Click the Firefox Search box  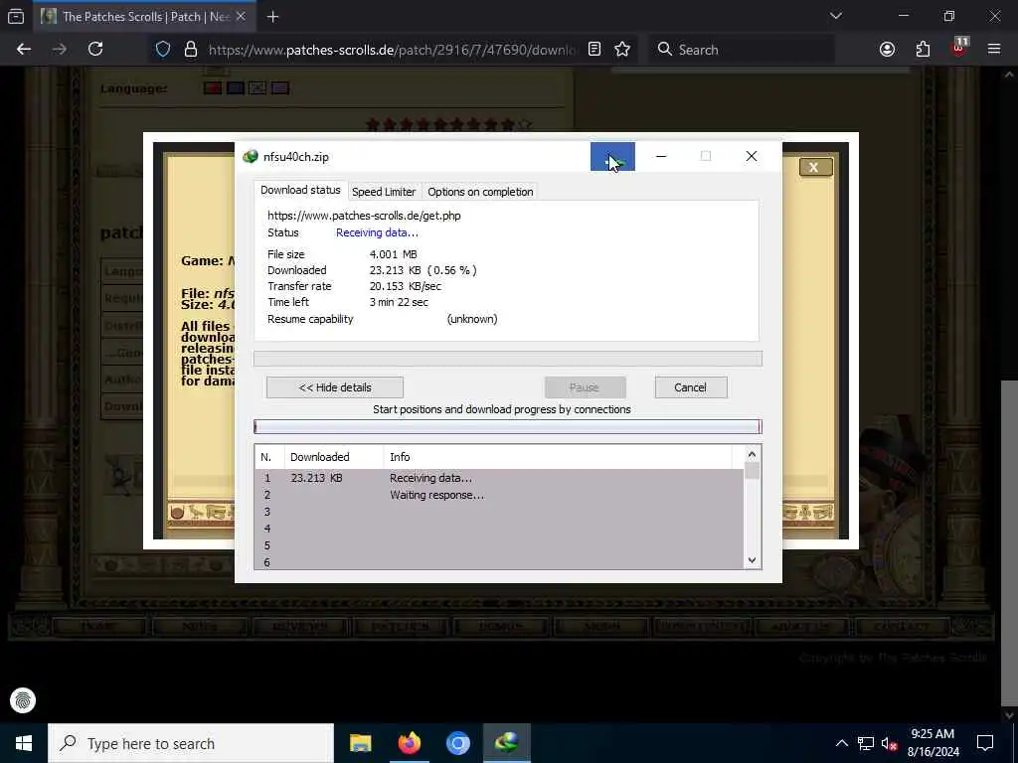click(x=742, y=50)
